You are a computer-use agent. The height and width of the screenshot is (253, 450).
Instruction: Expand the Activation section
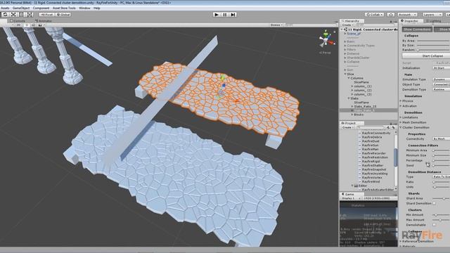pos(401,106)
